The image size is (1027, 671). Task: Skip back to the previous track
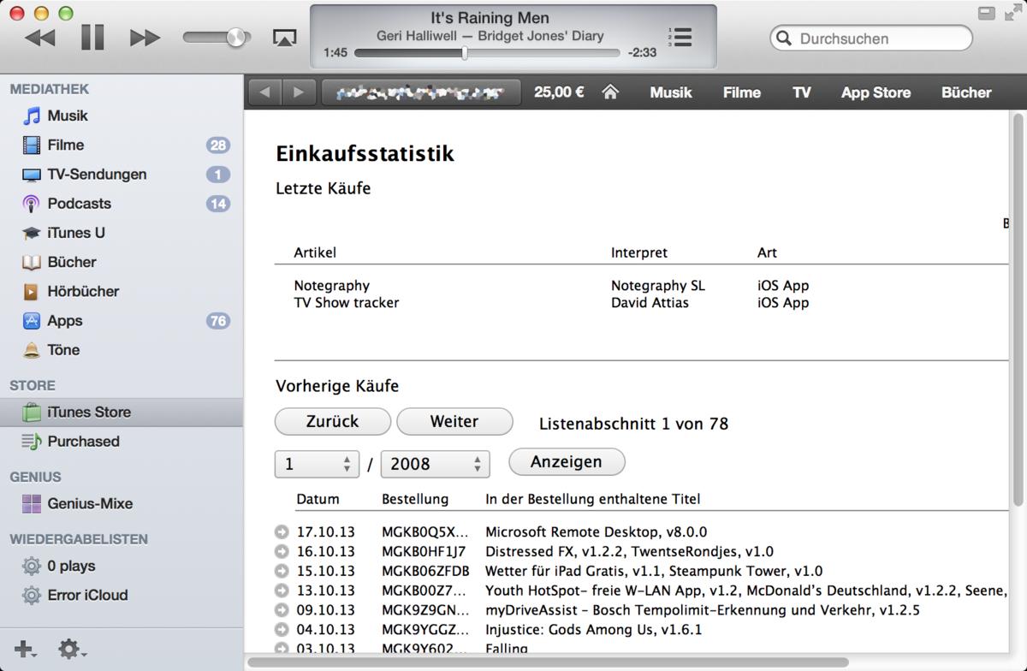[x=40, y=38]
